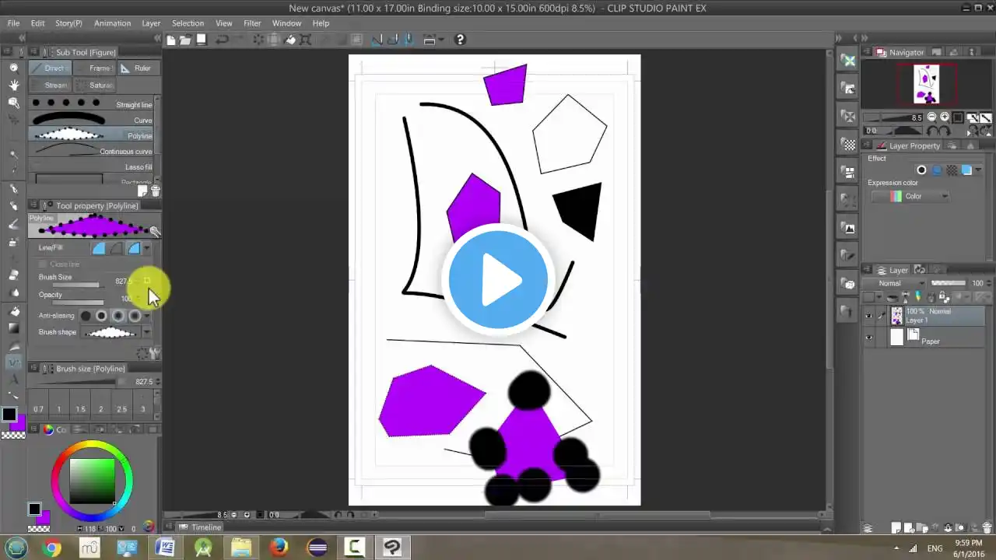Set anti-aliasing to Strong option
This screenshot has width=996, height=560.
[x=135, y=316]
